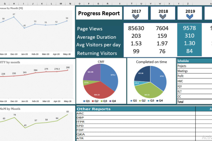
Task: Select the Projects row in Schedules
Action: click(x=195, y=66)
